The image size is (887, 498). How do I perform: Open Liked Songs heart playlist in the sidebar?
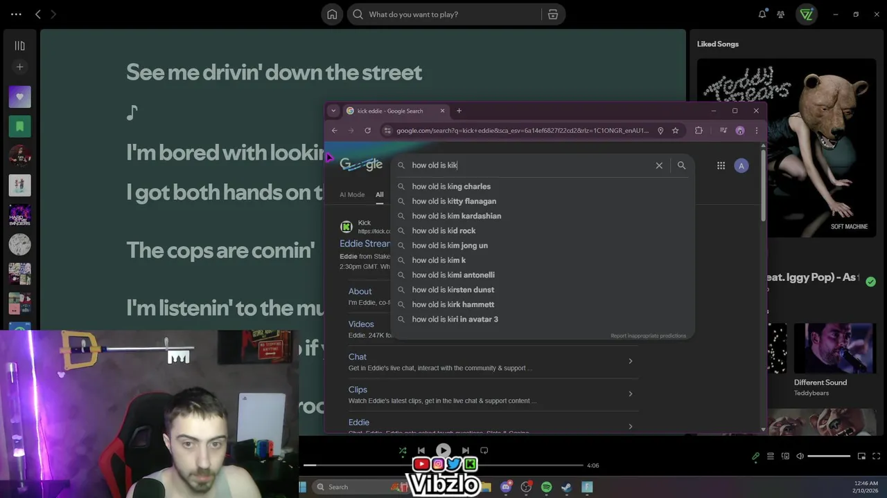(19, 97)
